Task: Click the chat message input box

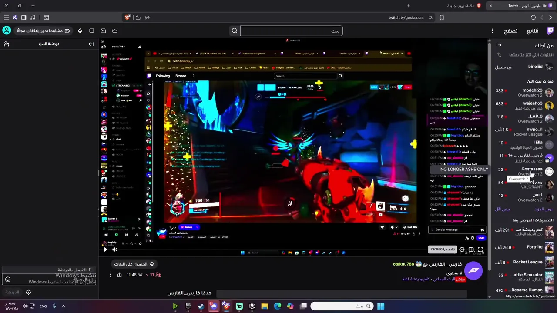Action: [x=50, y=280]
